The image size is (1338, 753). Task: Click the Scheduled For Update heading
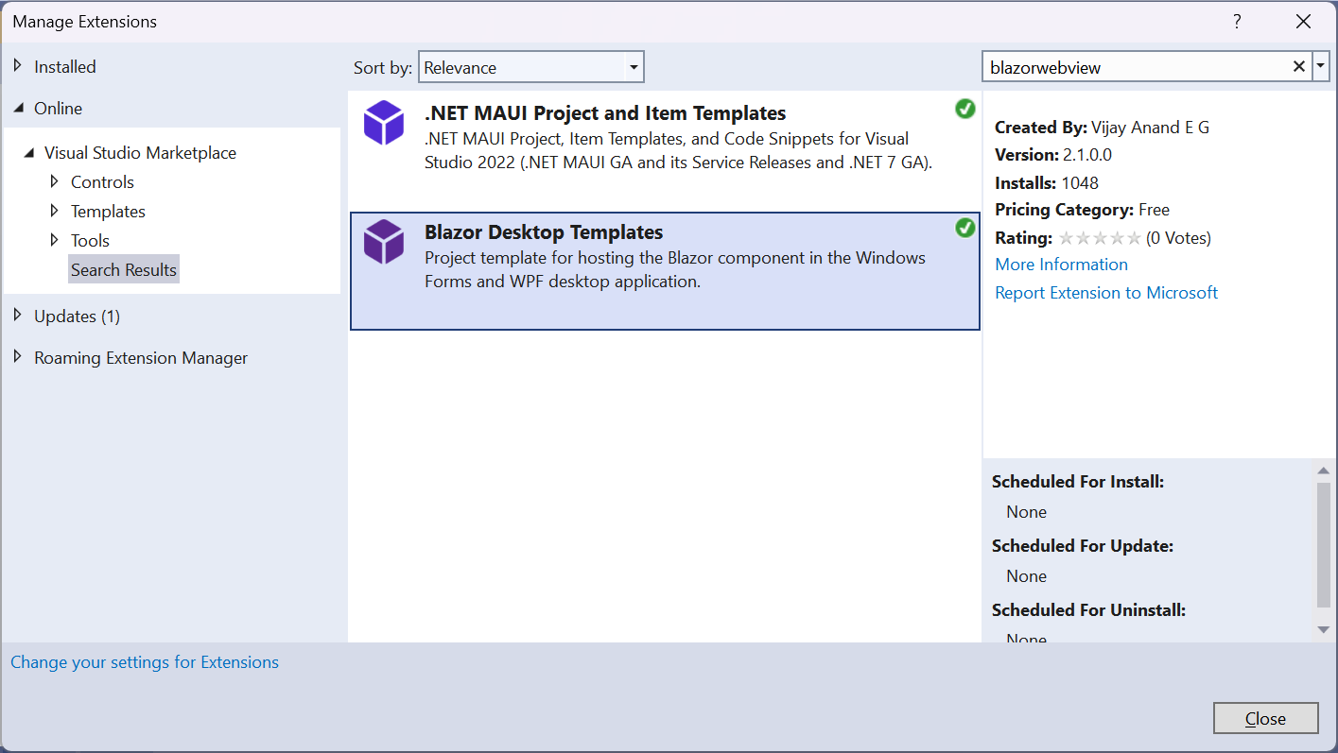point(1083,546)
